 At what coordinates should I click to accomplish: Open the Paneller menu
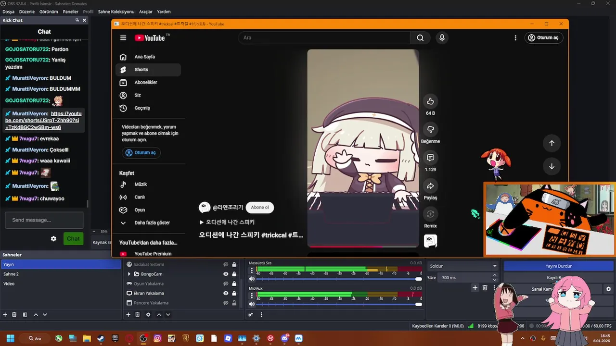point(70,12)
